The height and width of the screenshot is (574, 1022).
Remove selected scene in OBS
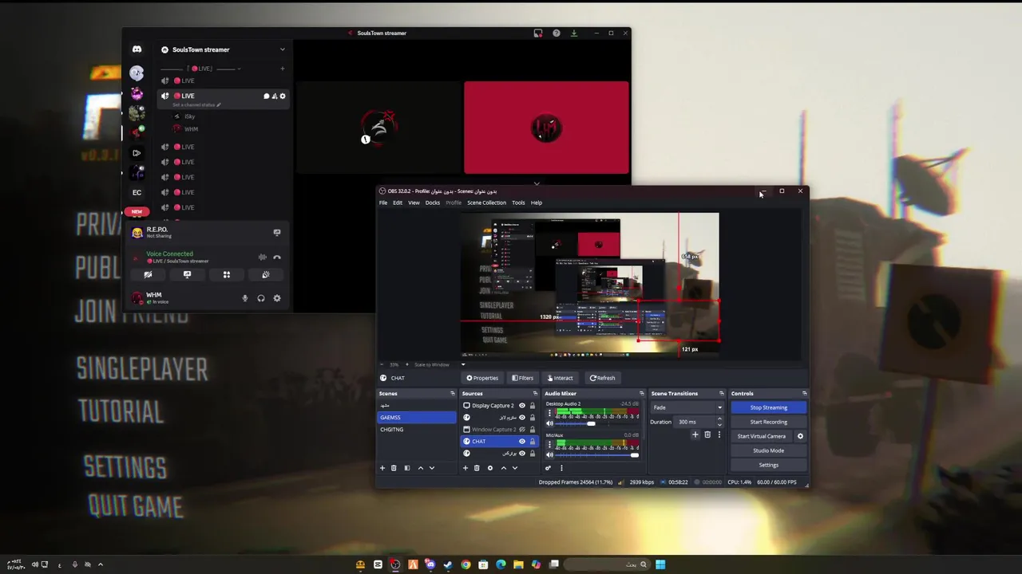click(x=394, y=468)
